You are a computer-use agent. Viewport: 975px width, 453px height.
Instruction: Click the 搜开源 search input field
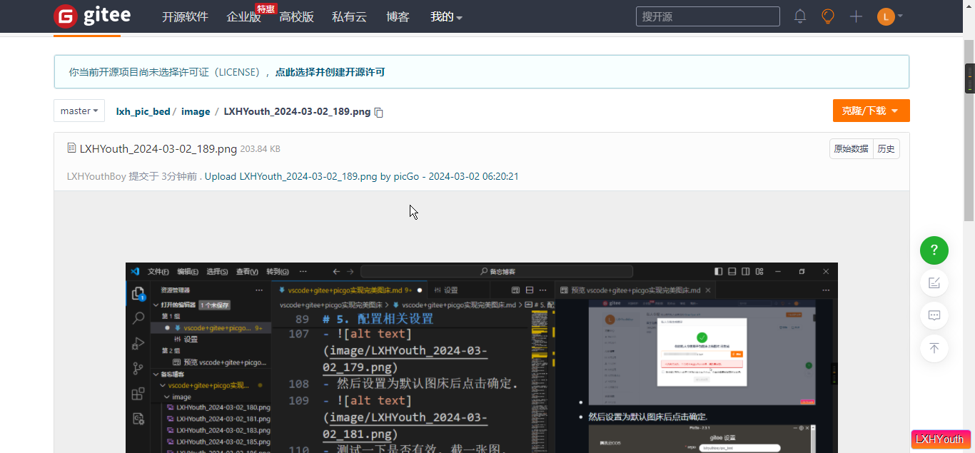click(x=707, y=16)
